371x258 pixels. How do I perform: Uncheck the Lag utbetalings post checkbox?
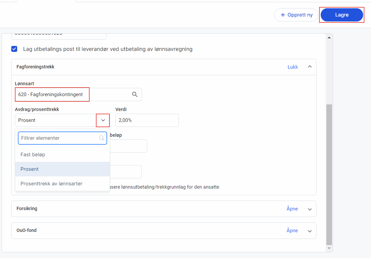click(15, 49)
